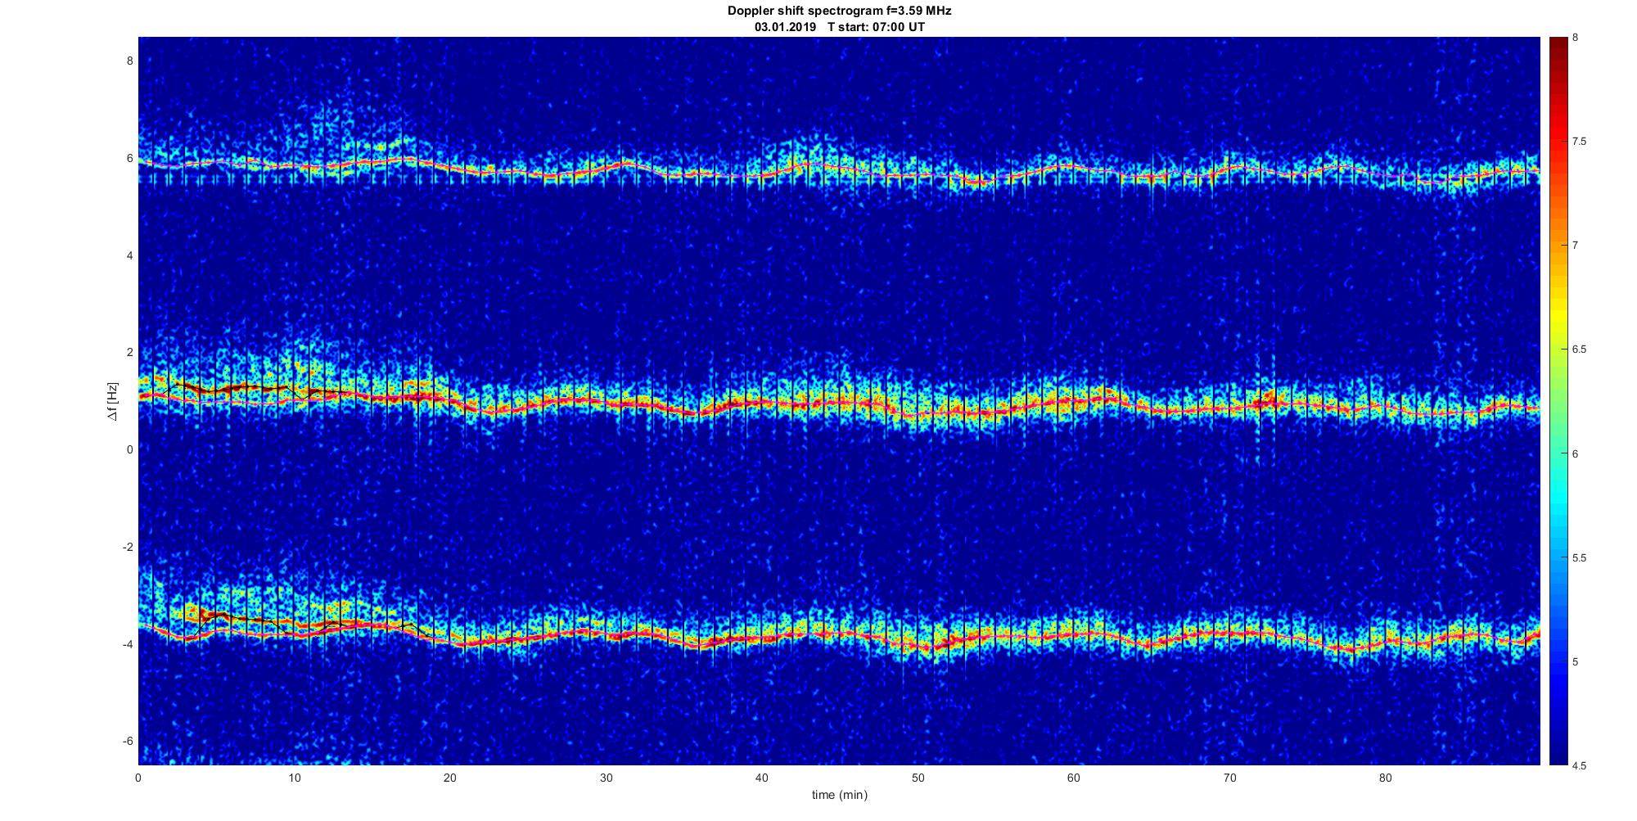This screenshot has width=1637, height=821.
Task: Click the time-axis tick label '30'
Action: point(606,778)
